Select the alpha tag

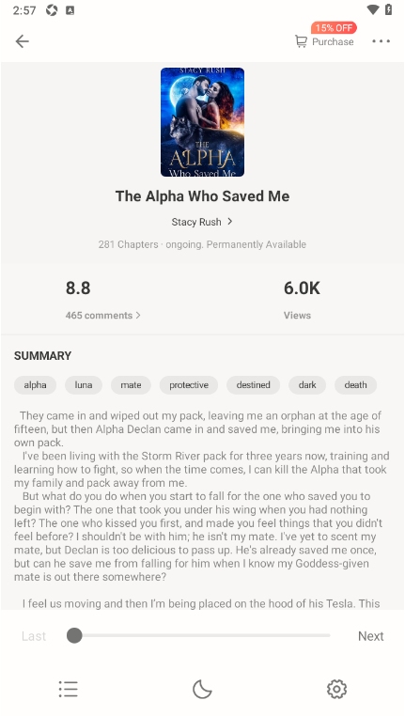[35, 385]
